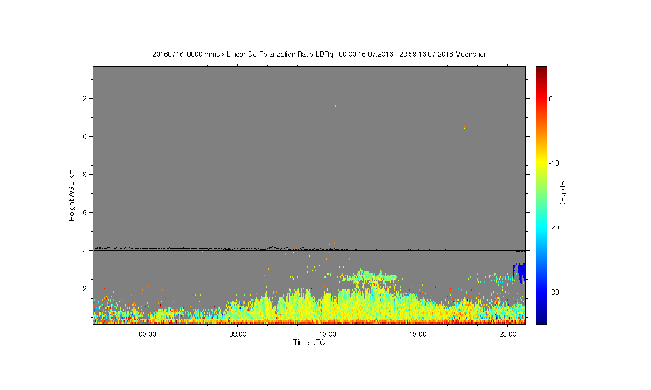Click the "Muenchen" location in the title
The width and height of the screenshot is (651, 390).
tap(471, 55)
